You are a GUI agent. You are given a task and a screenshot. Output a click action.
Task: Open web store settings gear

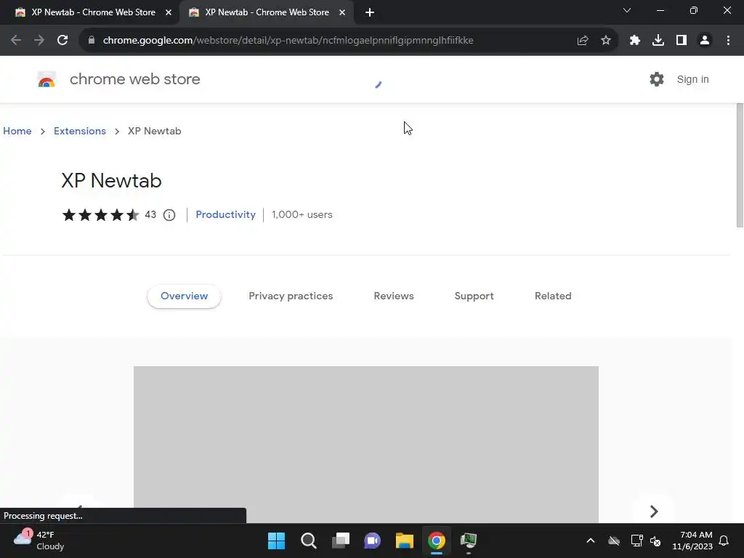coord(657,79)
